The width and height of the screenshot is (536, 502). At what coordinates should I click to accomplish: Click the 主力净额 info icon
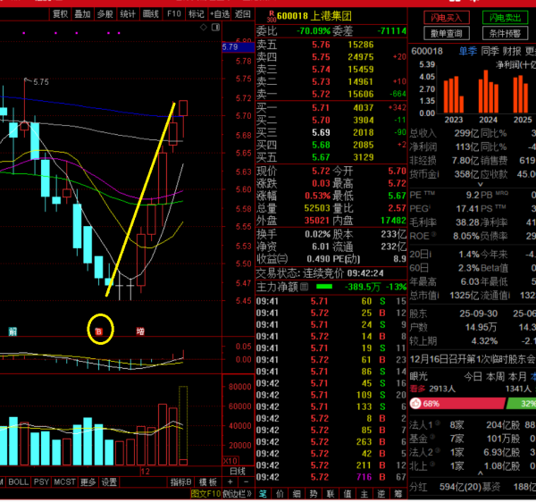[x=304, y=287]
